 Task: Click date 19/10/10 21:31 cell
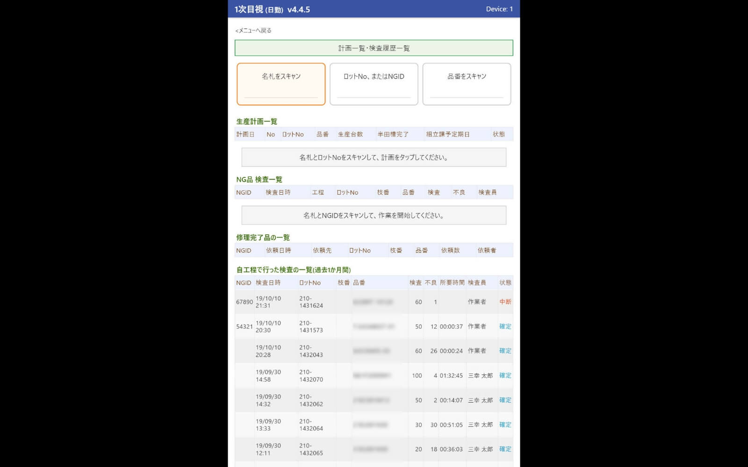click(x=268, y=302)
